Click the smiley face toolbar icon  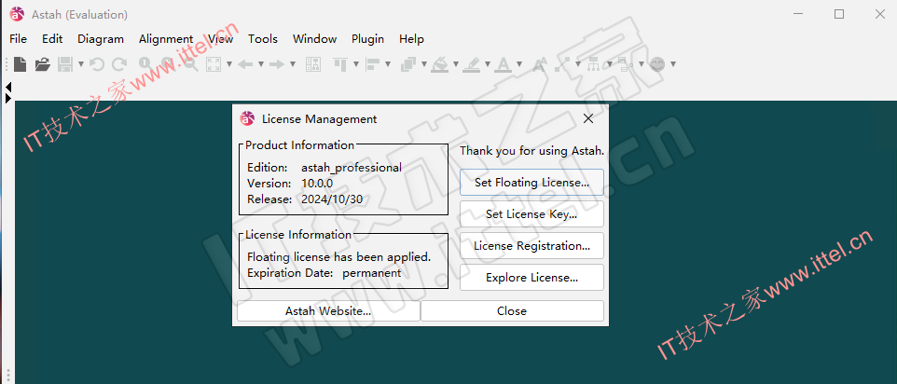(x=657, y=64)
